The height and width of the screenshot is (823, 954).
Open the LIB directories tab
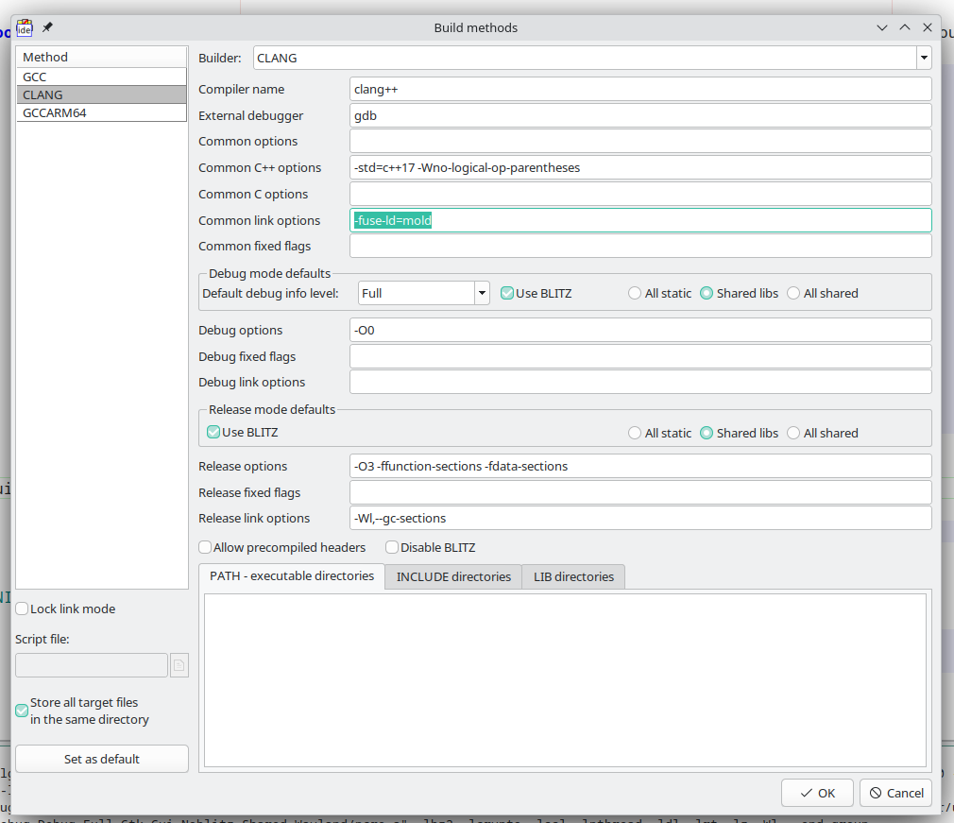coord(573,576)
